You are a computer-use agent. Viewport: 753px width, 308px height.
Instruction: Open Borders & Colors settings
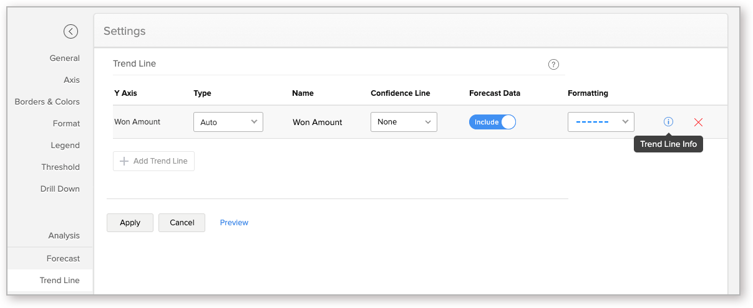click(47, 101)
